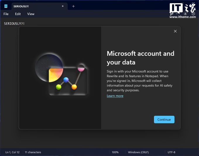Click the SERIOUSLY?! text in editor
The height and width of the screenshot is (156, 199).
click(x=14, y=23)
